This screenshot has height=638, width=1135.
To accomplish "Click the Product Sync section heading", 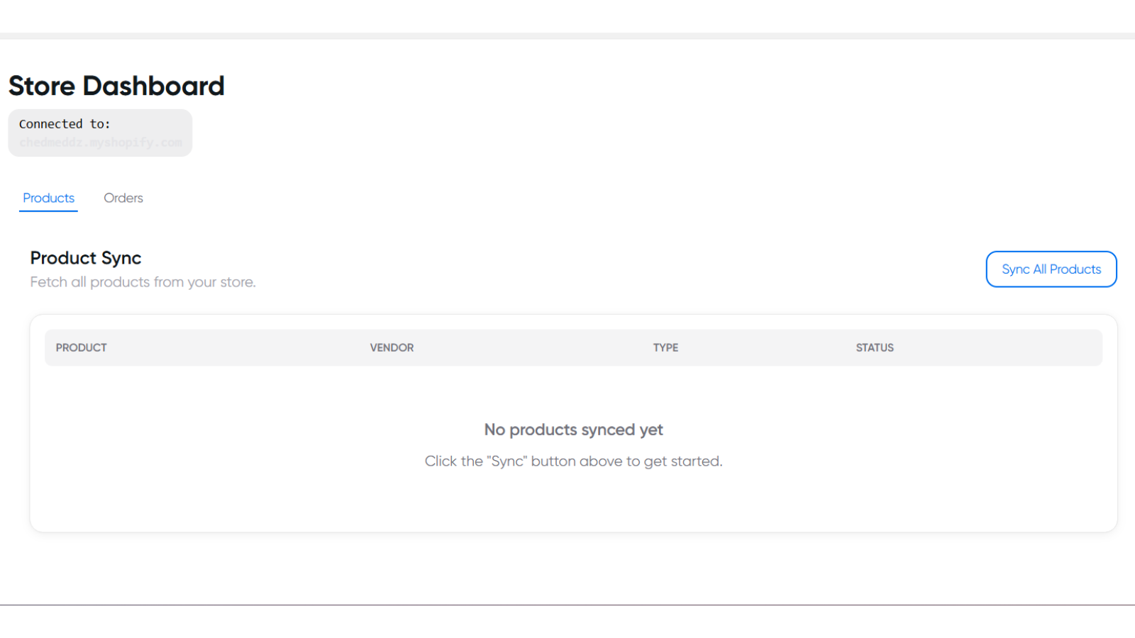I will pos(85,258).
